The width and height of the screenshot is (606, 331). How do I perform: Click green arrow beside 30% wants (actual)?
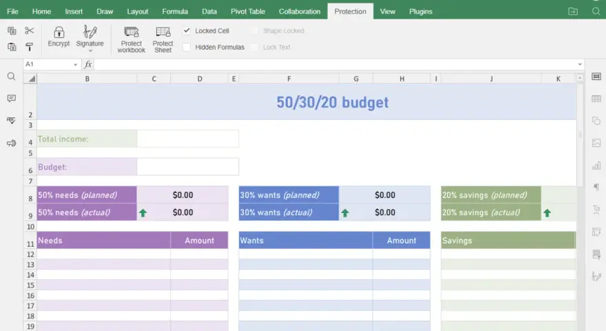click(345, 212)
